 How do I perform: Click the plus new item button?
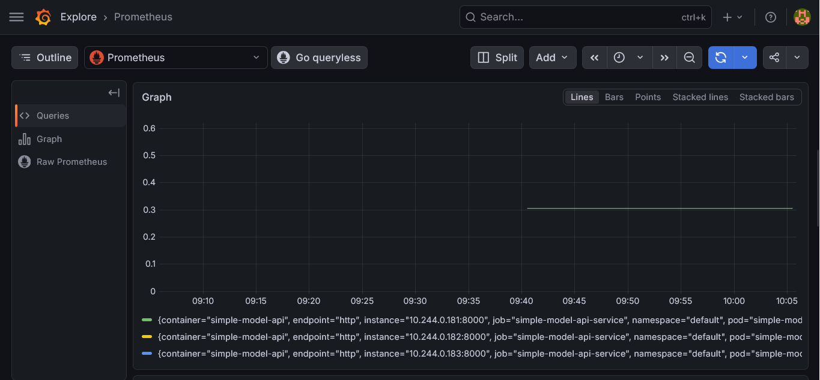(x=732, y=17)
